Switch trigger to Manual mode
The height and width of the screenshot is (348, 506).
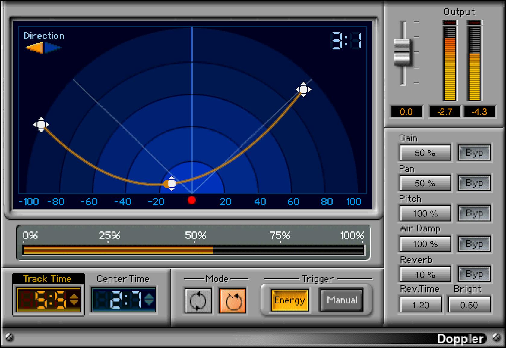341,300
